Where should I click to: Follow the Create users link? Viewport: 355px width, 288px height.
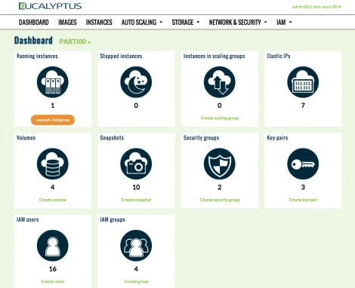click(53, 281)
